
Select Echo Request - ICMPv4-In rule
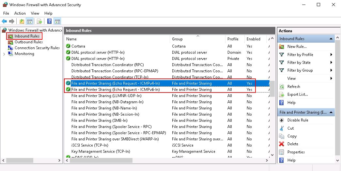(x=167, y=83)
